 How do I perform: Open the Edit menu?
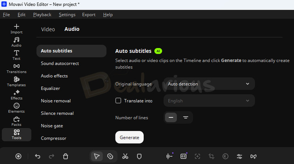[22, 15]
